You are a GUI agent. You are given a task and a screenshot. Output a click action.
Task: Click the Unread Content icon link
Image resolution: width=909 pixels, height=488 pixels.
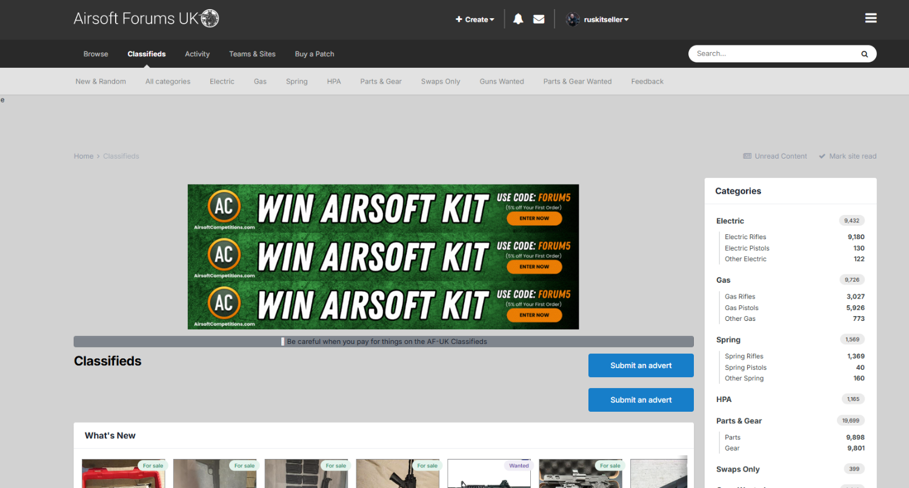[775, 156]
